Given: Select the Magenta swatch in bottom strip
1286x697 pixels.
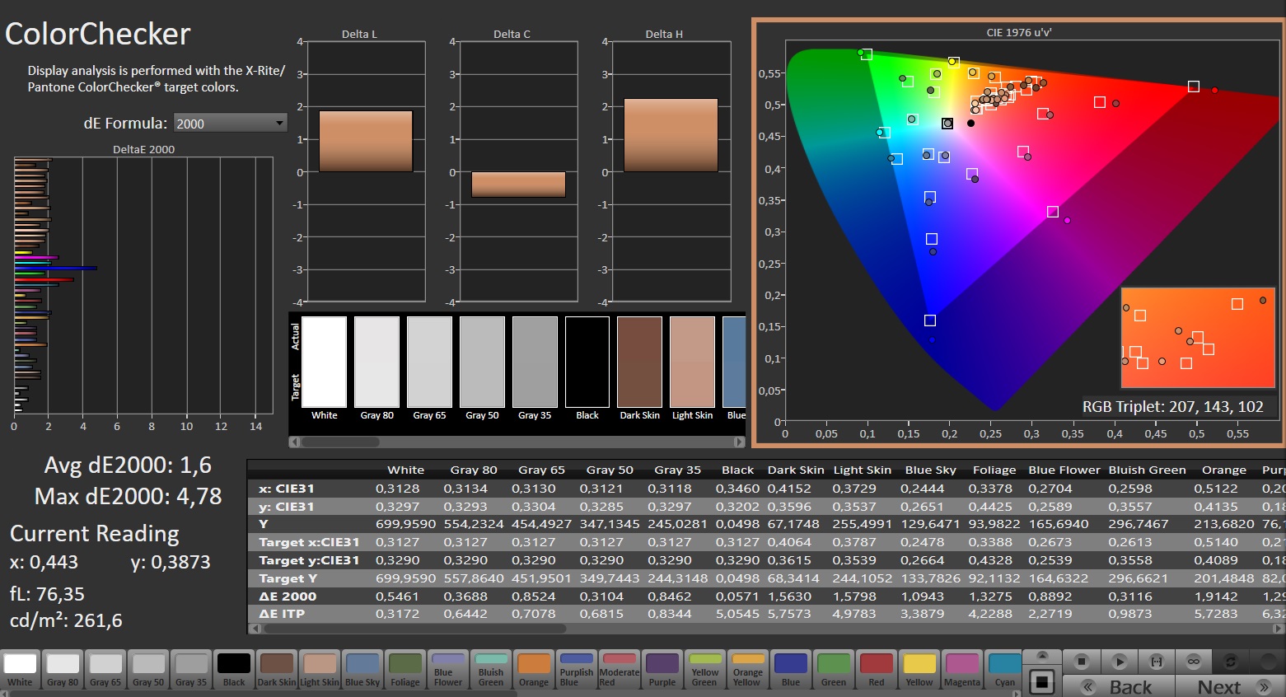Looking at the screenshot, I should [962, 670].
